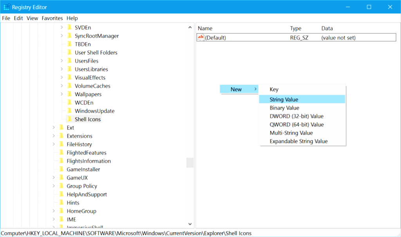Click the UsersLibraries folder icon

tap(69, 69)
